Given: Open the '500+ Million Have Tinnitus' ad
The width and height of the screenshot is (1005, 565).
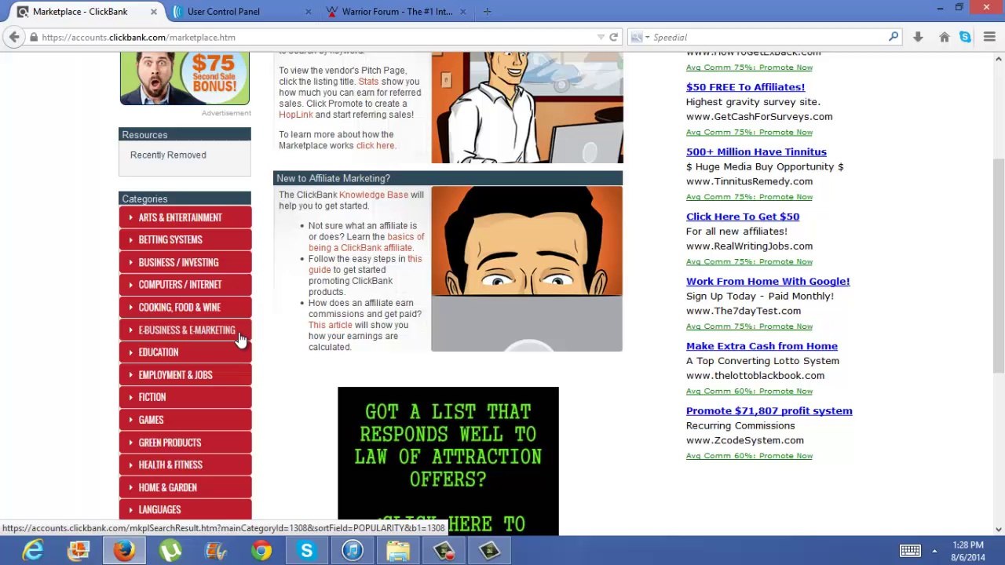Looking at the screenshot, I should 756,152.
